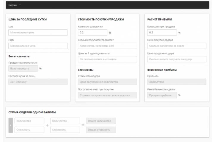This screenshot has height=142, width=214.
Task: Edit the Комиссия за покупку value
Action: coord(92,33)
